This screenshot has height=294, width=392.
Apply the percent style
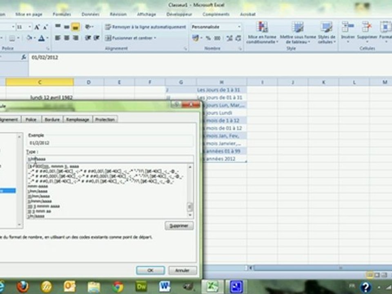(208, 38)
